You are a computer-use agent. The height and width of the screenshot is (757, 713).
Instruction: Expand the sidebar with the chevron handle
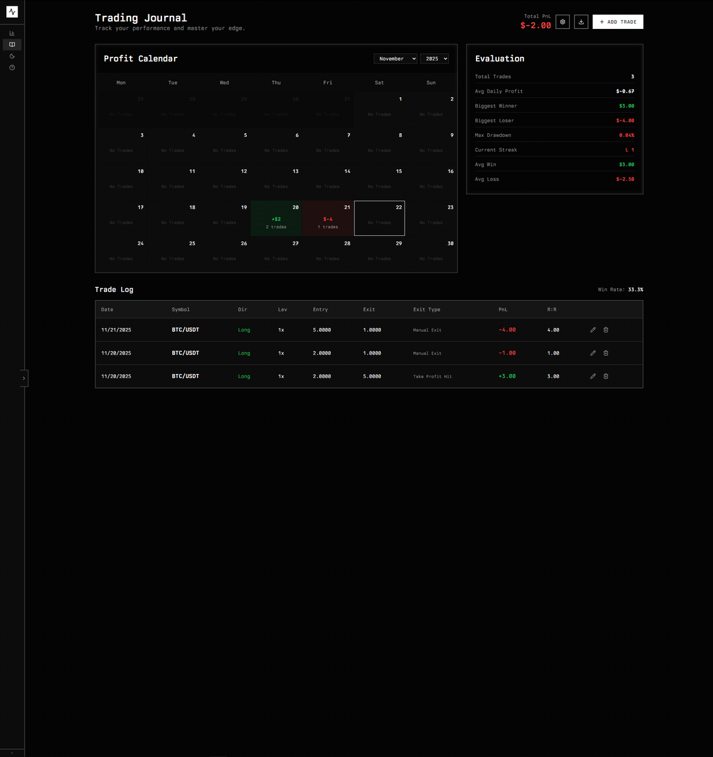(x=24, y=378)
